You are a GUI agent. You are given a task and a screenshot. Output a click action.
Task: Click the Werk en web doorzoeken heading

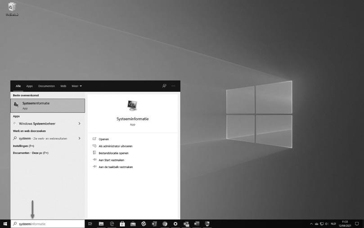(x=29, y=131)
